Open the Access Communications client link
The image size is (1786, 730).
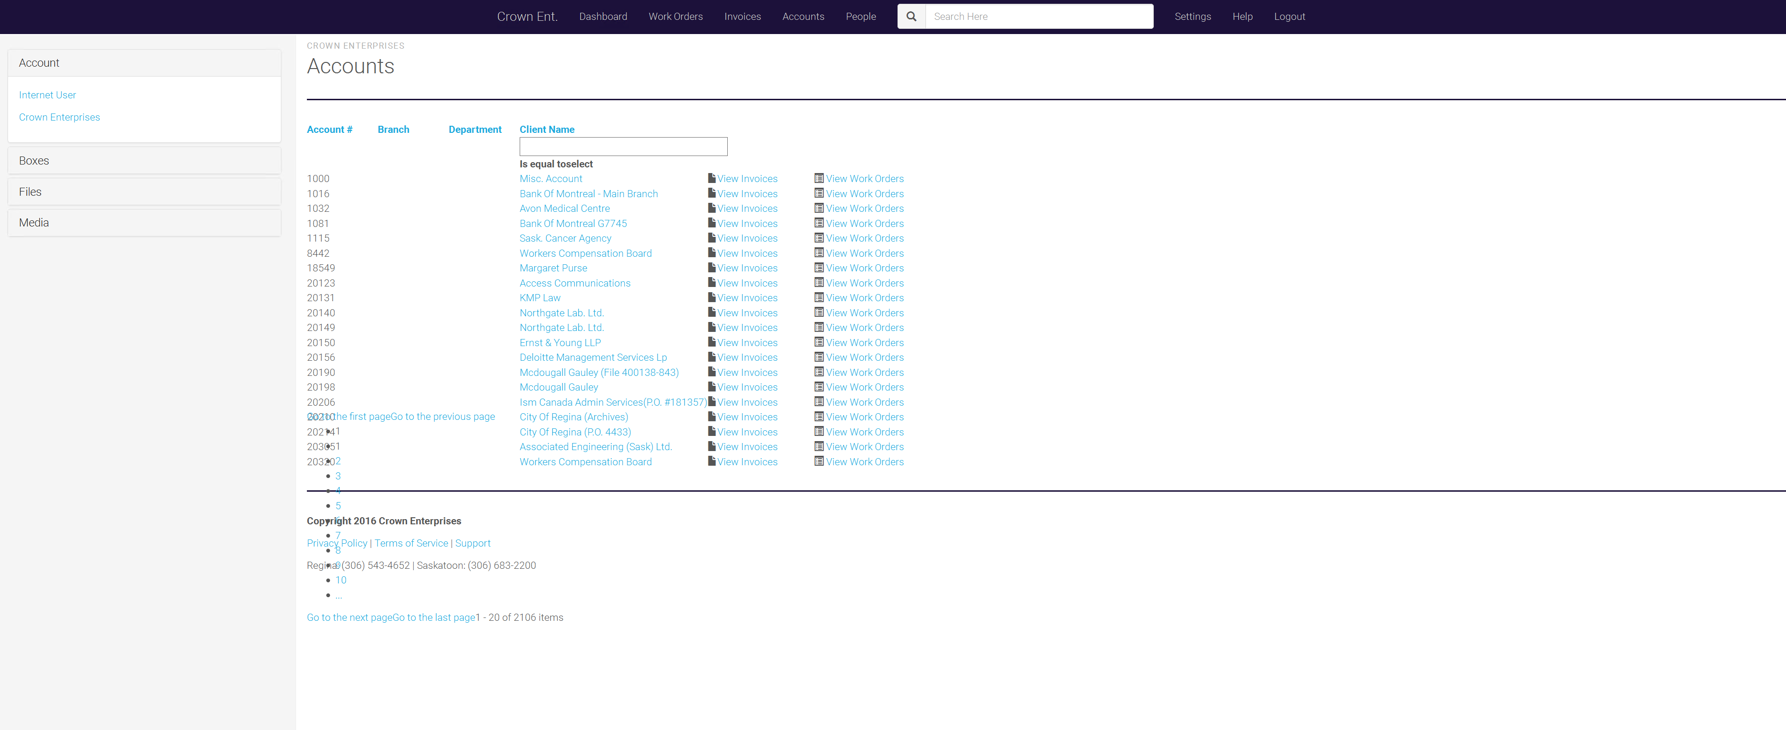point(575,283)
